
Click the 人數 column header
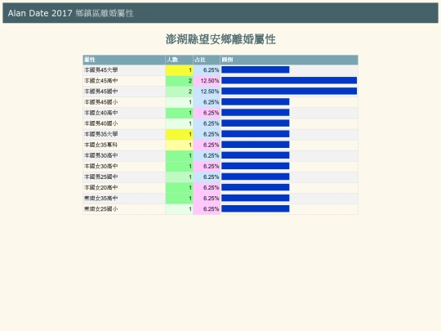[179, 60]
